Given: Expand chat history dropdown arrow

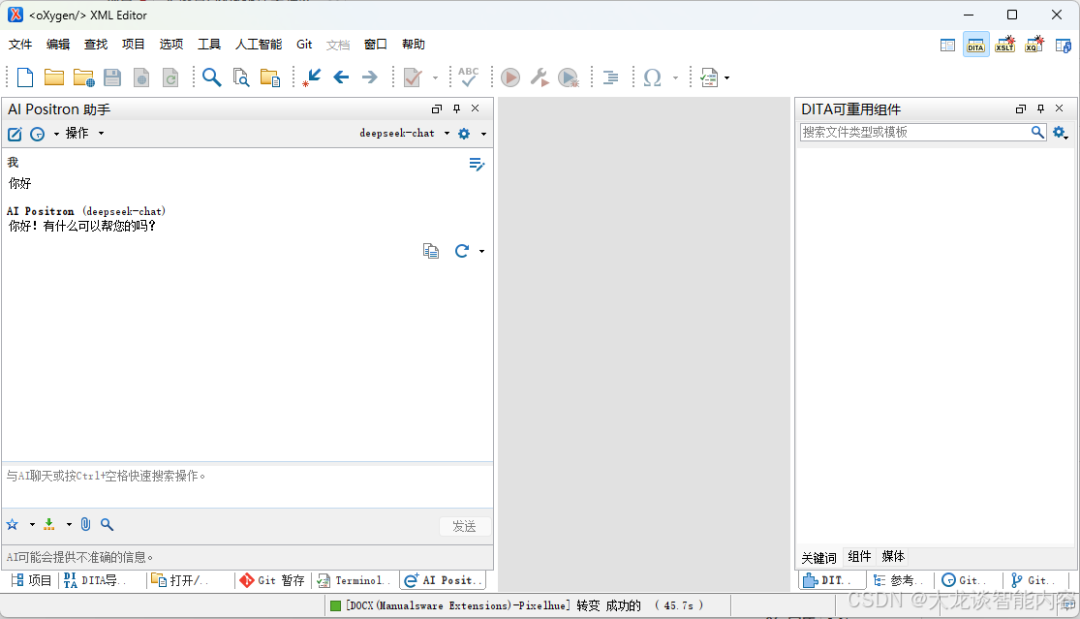Looking at the screenshot, I should [x=56, y=135].
